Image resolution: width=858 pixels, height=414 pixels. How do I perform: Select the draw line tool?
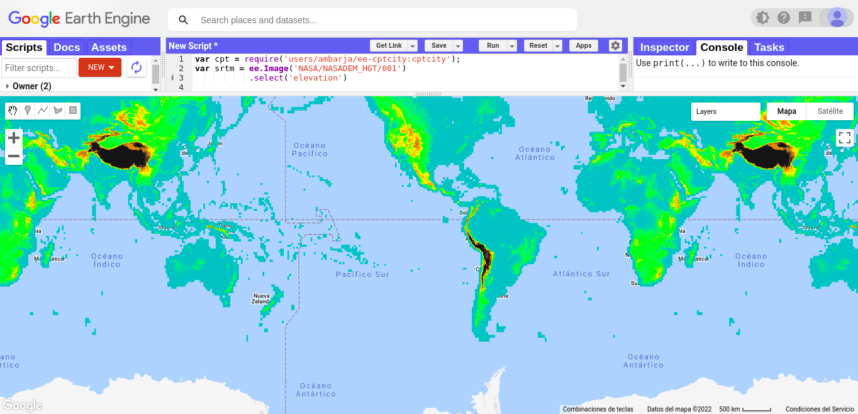tap(43, 111)
